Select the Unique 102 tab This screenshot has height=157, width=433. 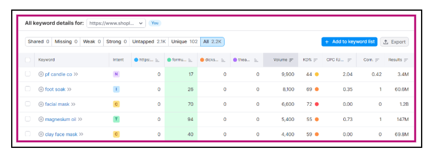point(184,42)
